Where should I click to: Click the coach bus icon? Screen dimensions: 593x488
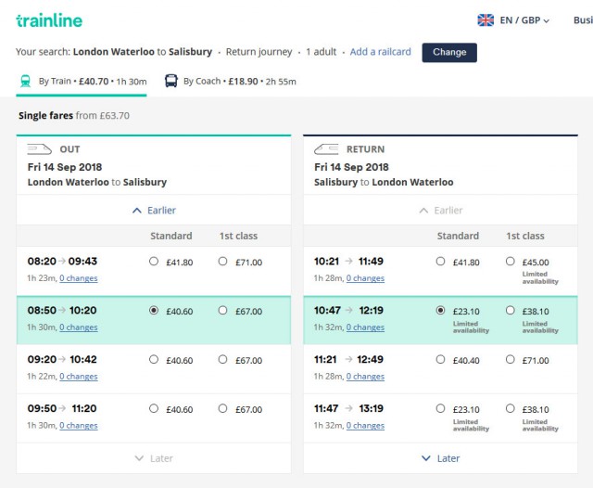(170, 81)
